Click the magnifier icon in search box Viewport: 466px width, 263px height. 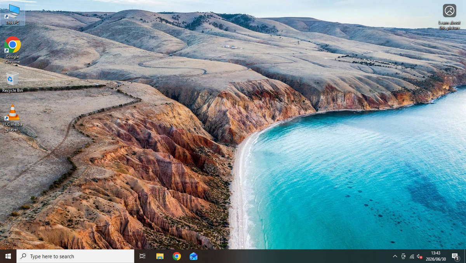(24, 256)
